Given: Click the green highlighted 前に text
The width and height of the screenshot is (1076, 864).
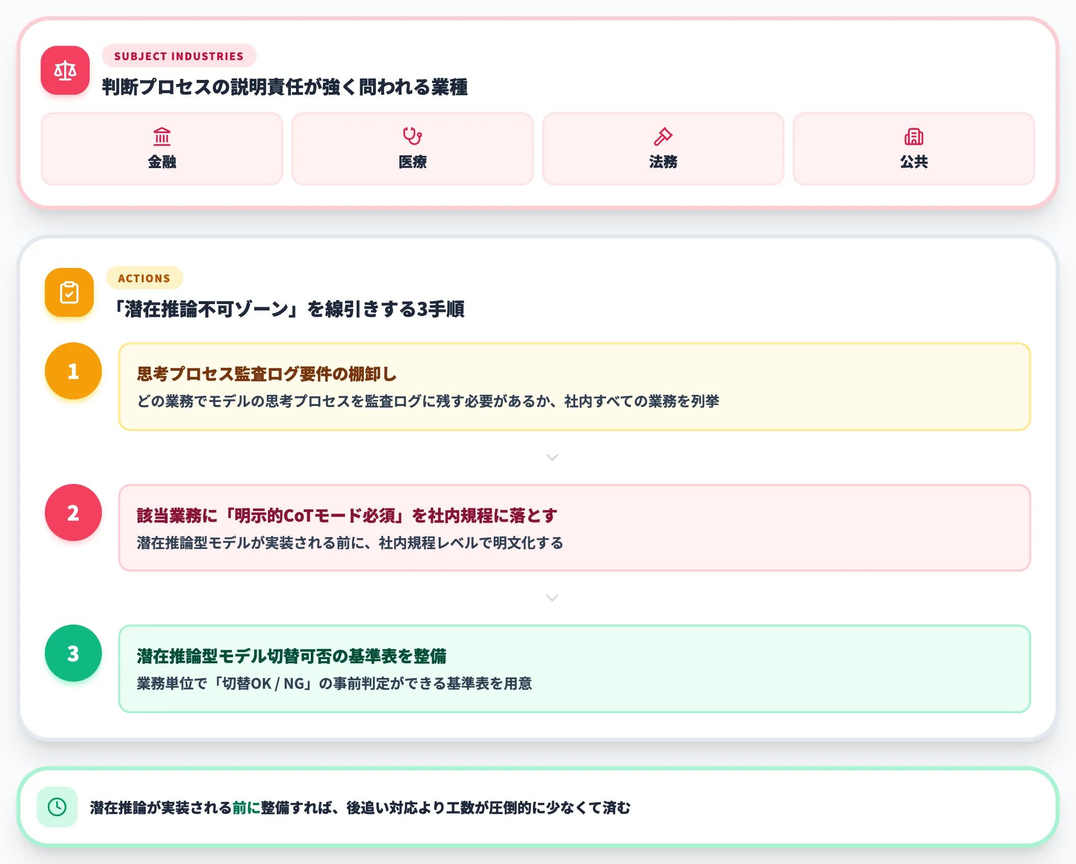Looking at the screenshot, I should (x=246, y=808).
